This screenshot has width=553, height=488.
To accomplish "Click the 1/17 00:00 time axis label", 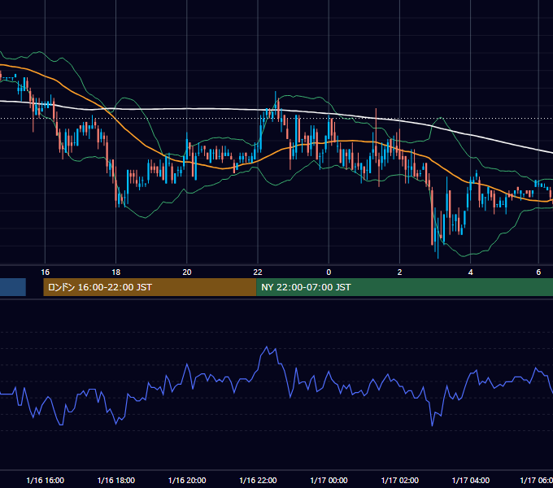I will click(x=329, y=480).
